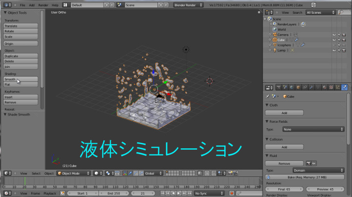Click the Particles properties tab icon
The image size is (352, 197).
click(338, 87)
